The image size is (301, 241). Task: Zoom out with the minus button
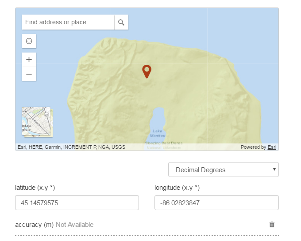coord(29,74)
